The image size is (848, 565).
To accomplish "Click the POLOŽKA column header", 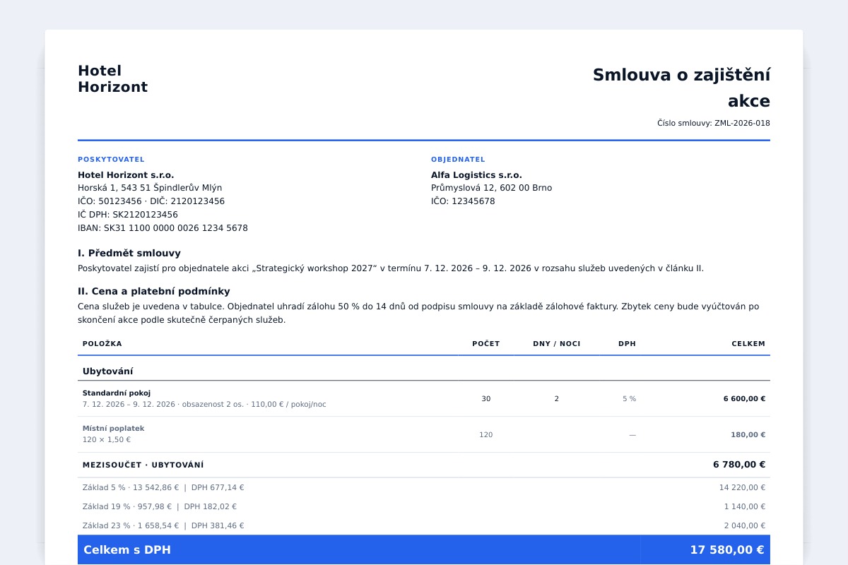I will click(x=102, y=344).
